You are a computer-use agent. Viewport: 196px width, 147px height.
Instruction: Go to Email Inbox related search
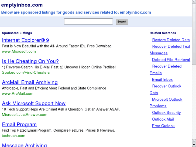tap(162, 80)
